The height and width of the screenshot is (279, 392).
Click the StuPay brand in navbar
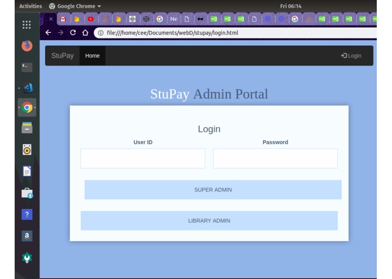pyautogui.click(x=63, y=55)
